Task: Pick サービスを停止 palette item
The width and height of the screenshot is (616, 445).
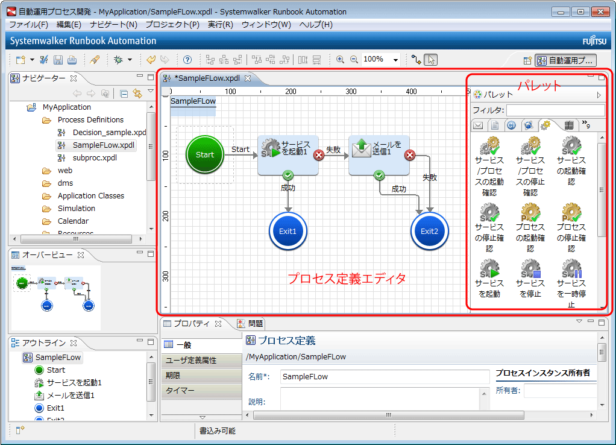Action: pos(530,279)
